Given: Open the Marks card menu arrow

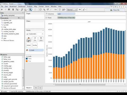Looking at the screenshot, I should [43, 30].
